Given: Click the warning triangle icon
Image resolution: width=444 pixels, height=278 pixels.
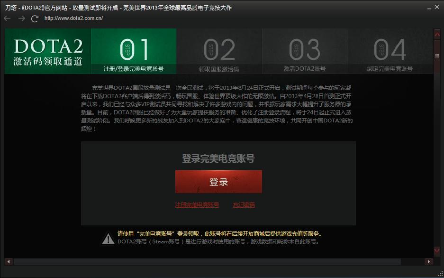Looking at the screenshot, I should point(108,238).
